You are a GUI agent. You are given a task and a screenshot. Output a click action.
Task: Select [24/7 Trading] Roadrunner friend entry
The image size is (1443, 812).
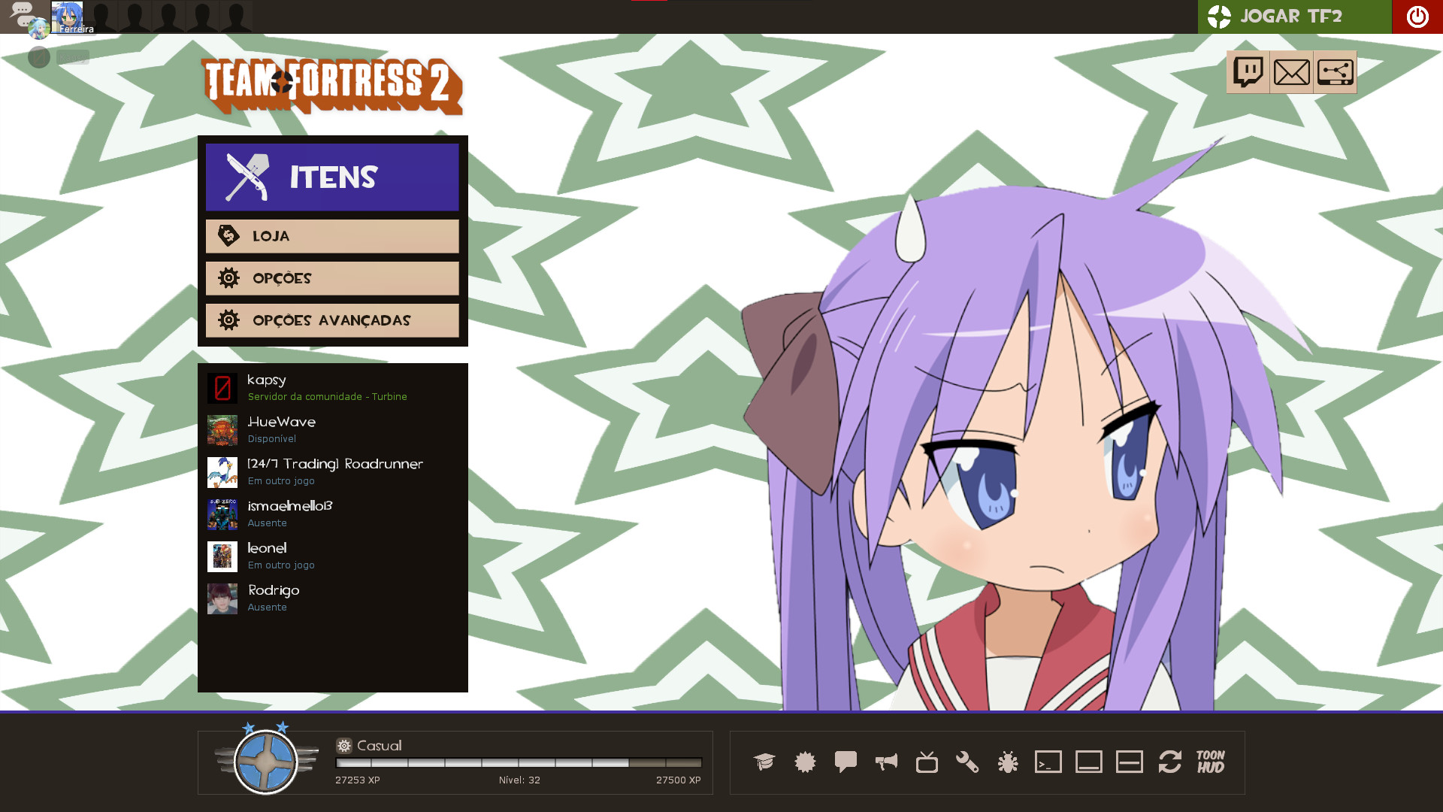332,472
